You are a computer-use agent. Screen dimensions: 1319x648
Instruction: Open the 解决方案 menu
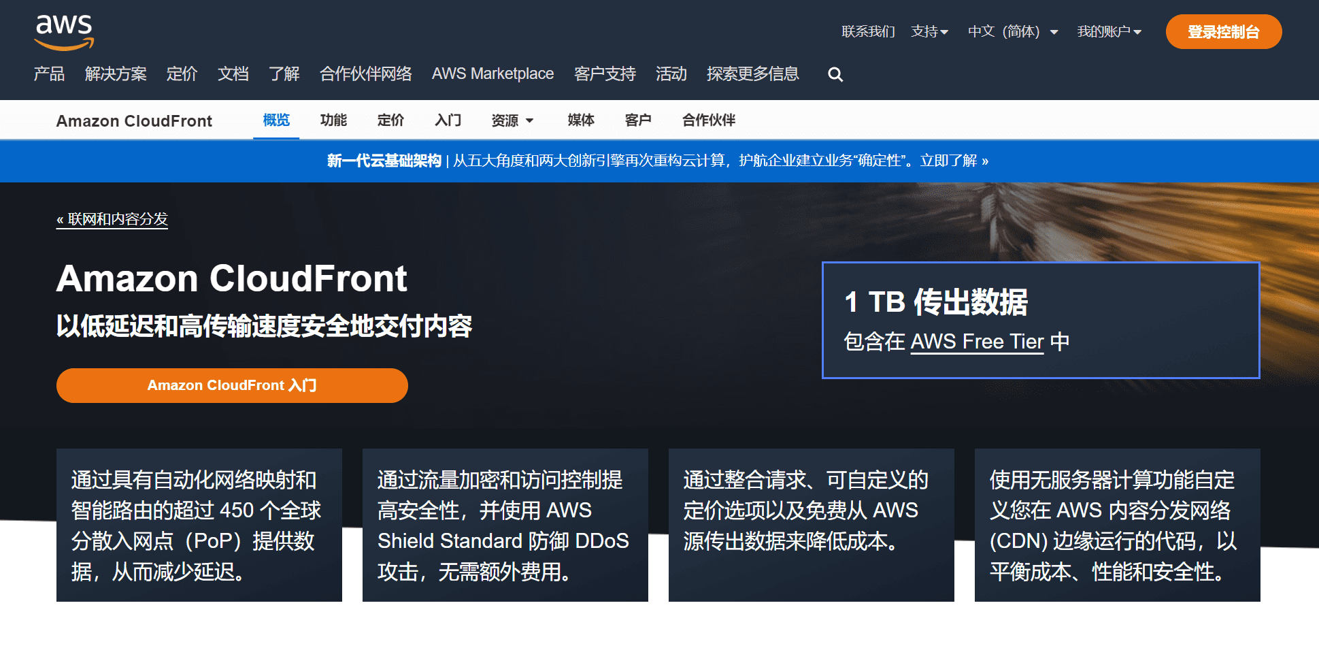tap(115, 74)
